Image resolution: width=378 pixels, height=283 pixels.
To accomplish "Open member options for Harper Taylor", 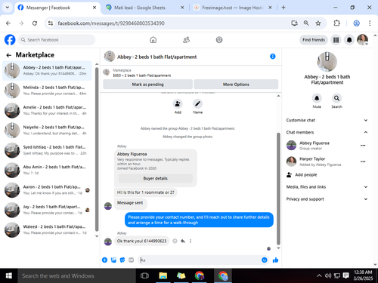I will click(363, 161).
